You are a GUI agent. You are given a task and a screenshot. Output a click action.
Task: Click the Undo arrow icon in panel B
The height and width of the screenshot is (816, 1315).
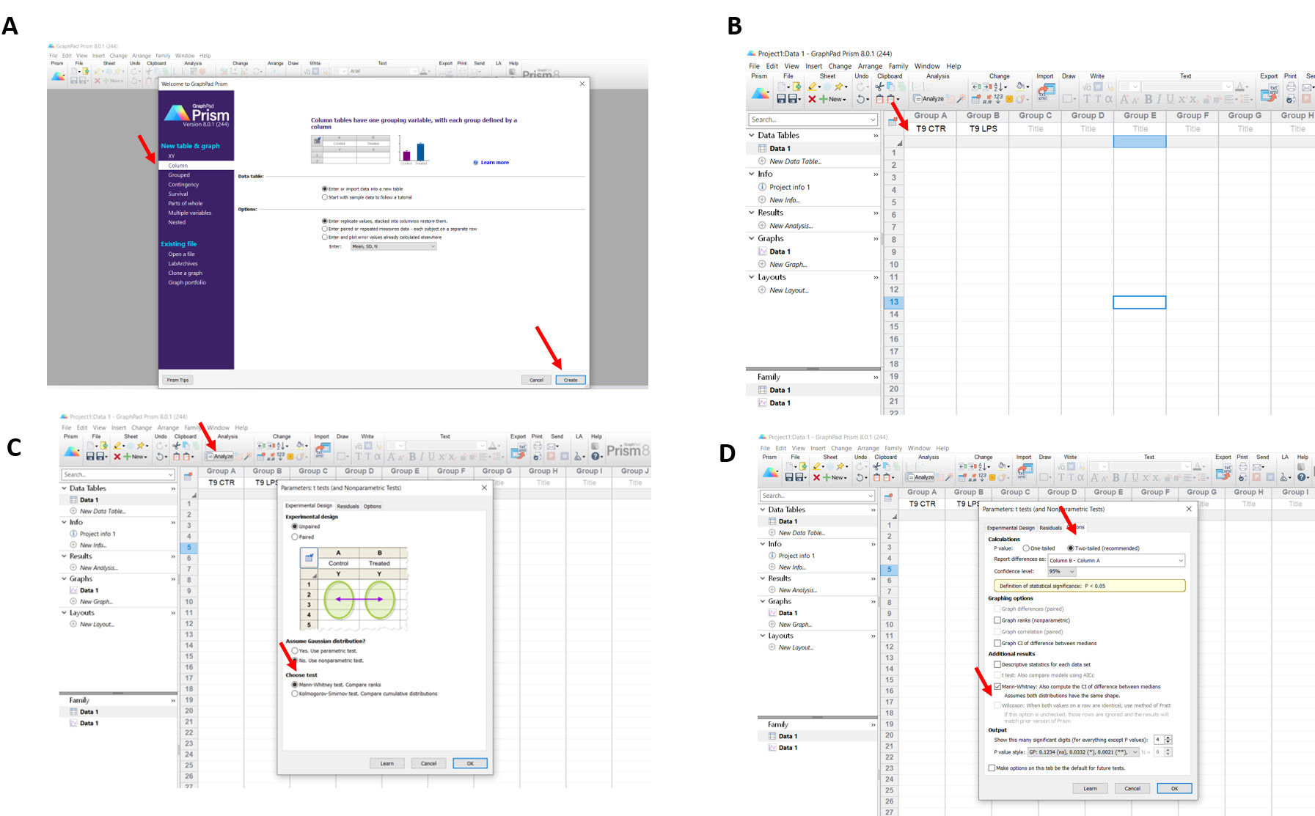tap(860, 99)
